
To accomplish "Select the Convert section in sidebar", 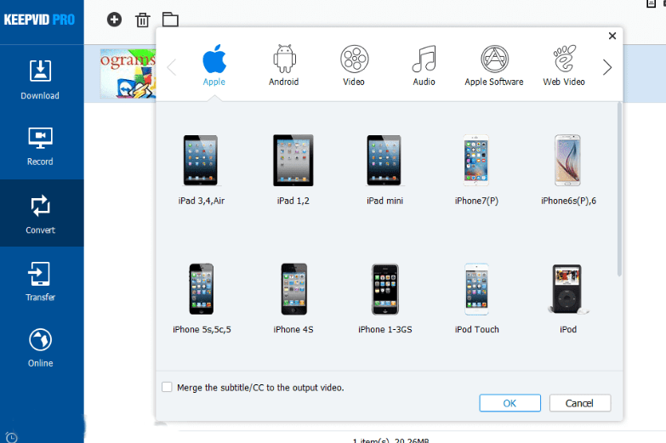I will coord(40,213).
